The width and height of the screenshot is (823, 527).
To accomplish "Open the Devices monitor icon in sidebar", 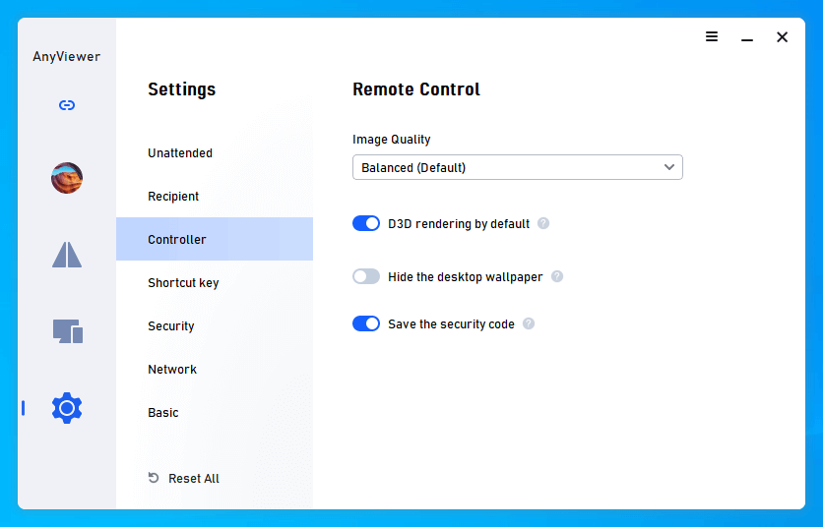I will point(68,331).
